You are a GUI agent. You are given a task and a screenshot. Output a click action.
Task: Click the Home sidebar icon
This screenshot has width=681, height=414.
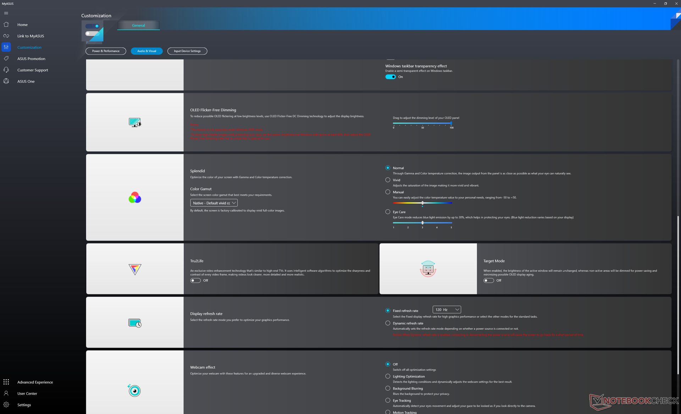(x=6, y=25)
